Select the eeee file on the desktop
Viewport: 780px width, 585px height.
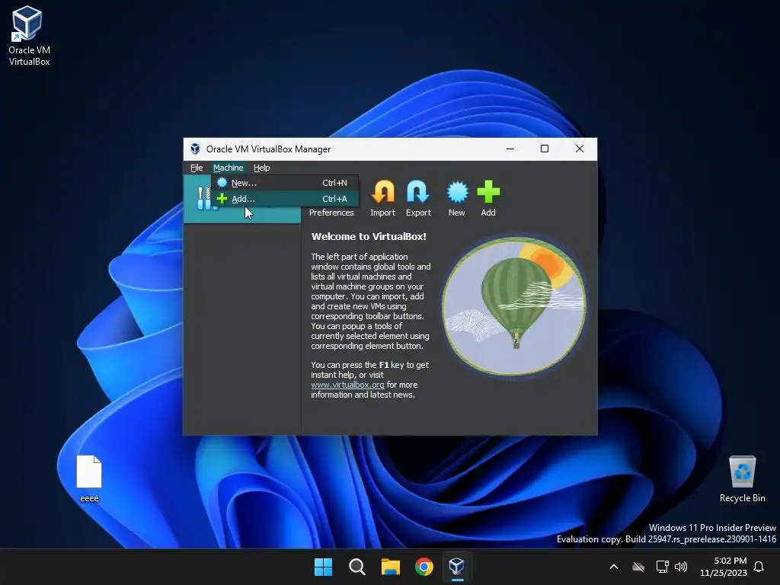[89, 478]
